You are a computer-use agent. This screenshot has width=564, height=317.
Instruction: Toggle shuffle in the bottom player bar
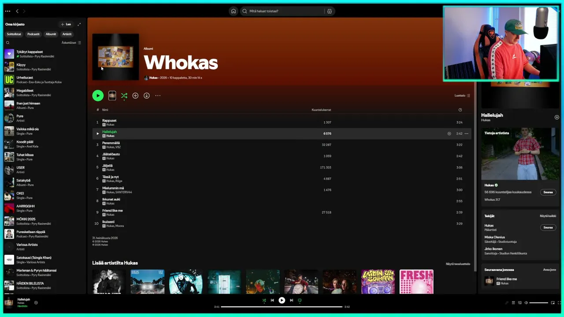tap(264, 300)
